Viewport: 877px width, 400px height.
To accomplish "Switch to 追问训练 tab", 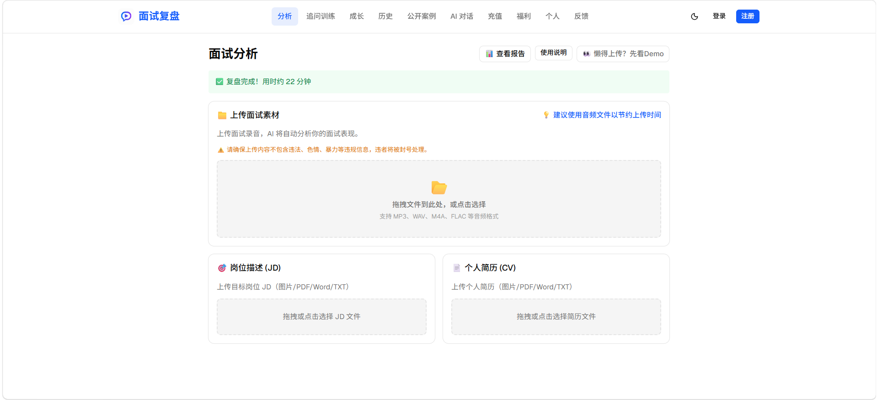I will pos(321,16).
